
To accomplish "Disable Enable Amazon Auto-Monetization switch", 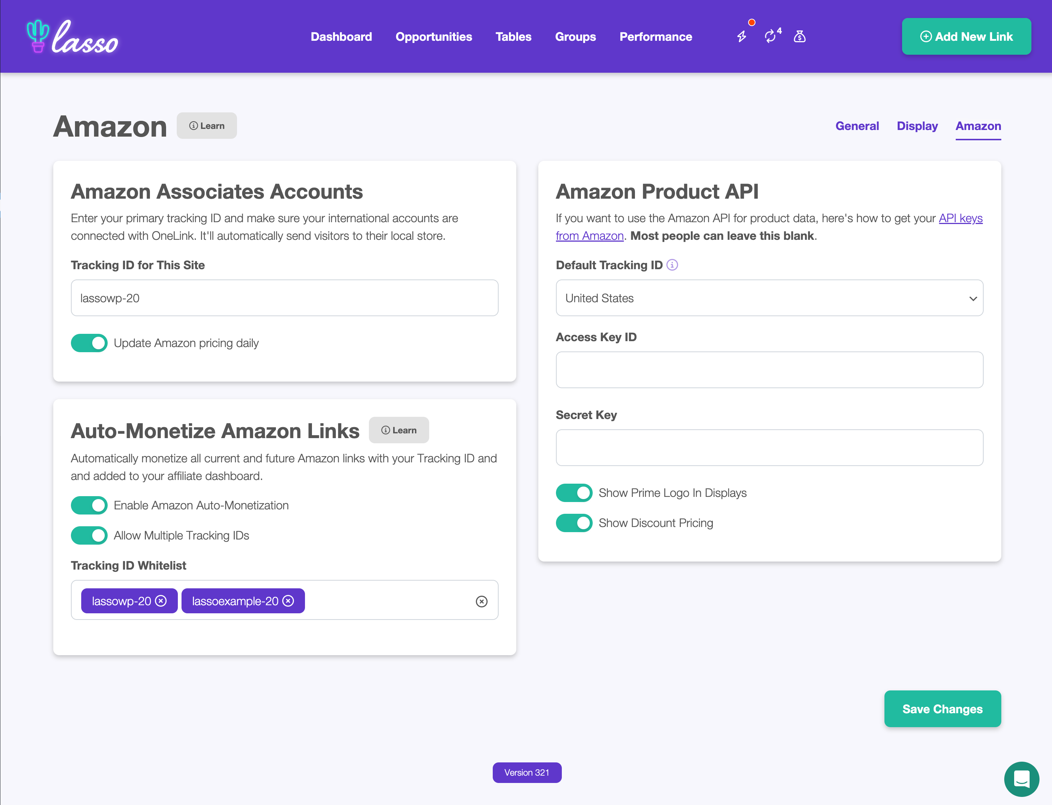I will click(x=89, y=506).
